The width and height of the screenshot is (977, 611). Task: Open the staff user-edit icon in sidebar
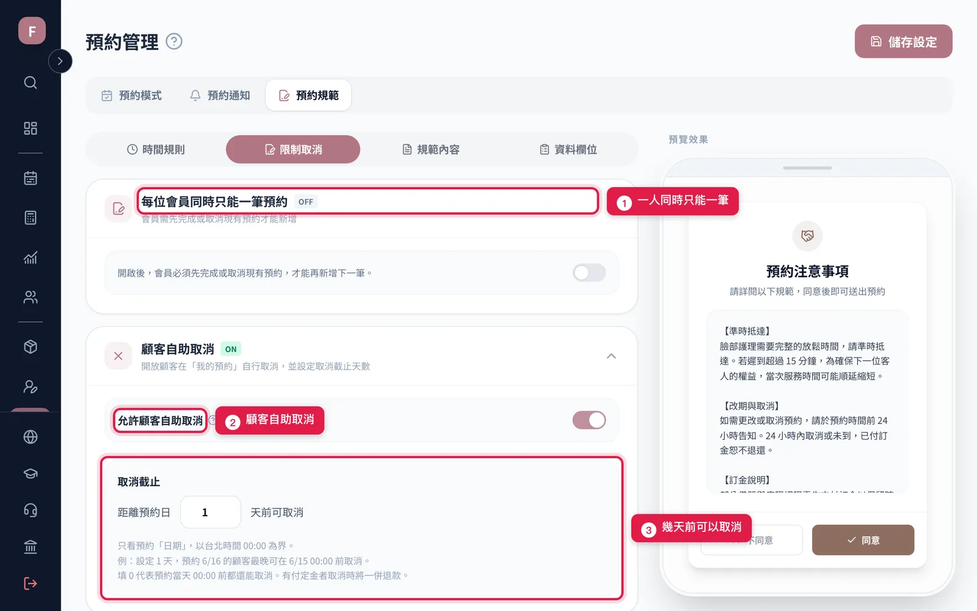point(31,387)
